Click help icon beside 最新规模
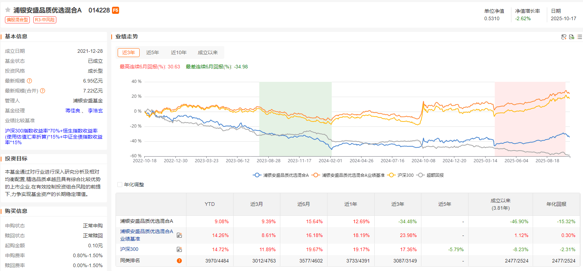Viewport: 583px width, 271px height. (x=29, y=81)
